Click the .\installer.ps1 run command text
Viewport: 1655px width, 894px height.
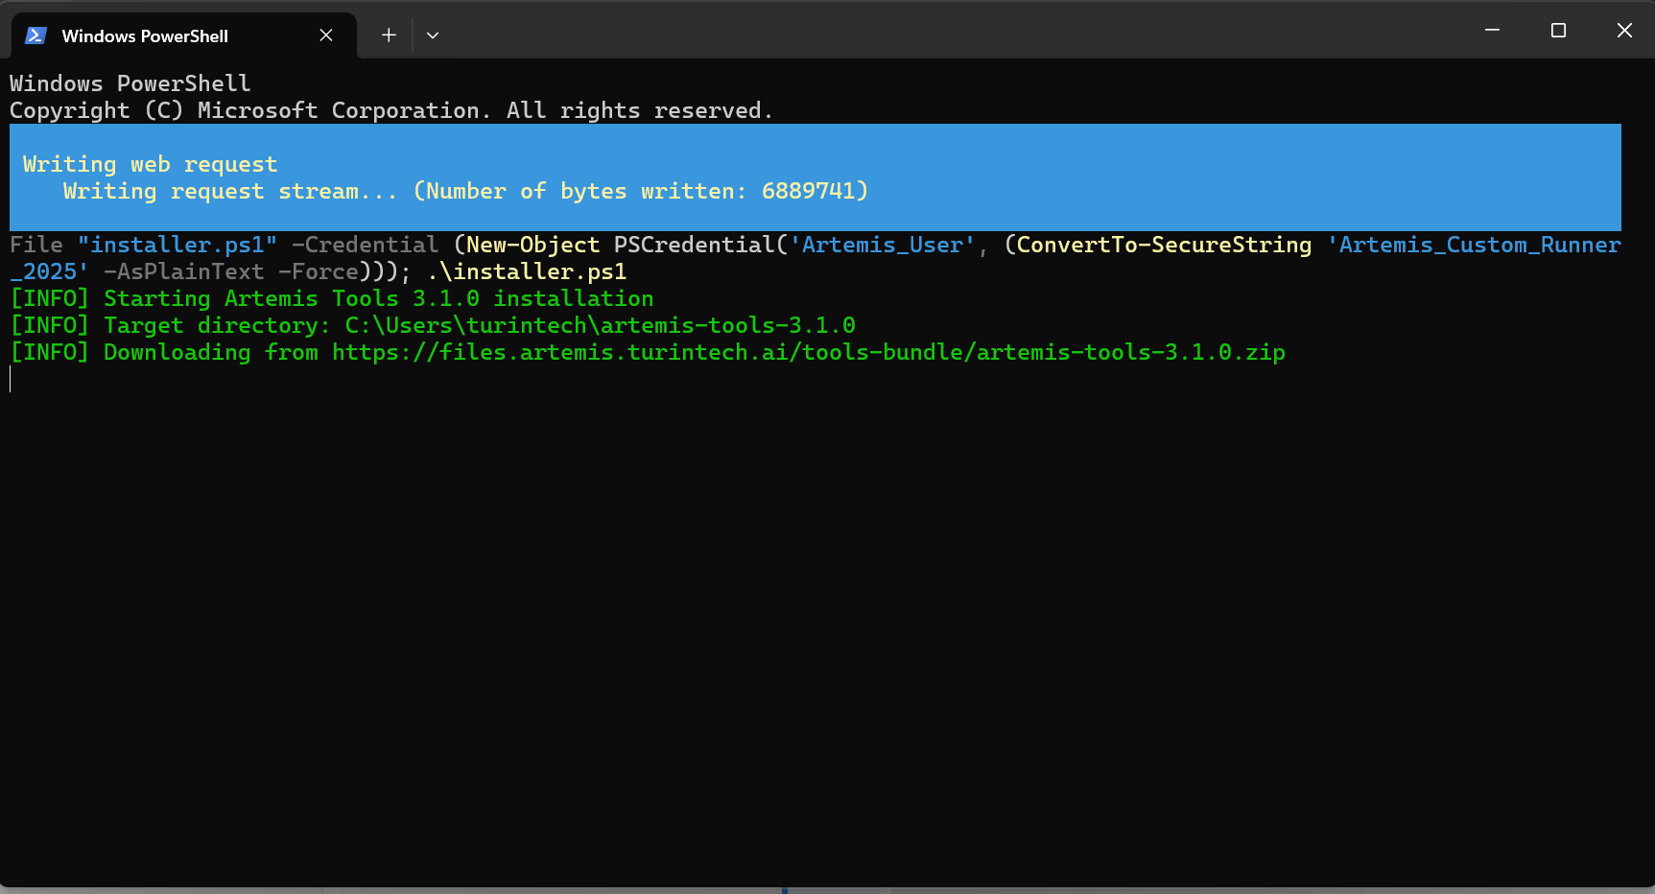tap(527, 272)
